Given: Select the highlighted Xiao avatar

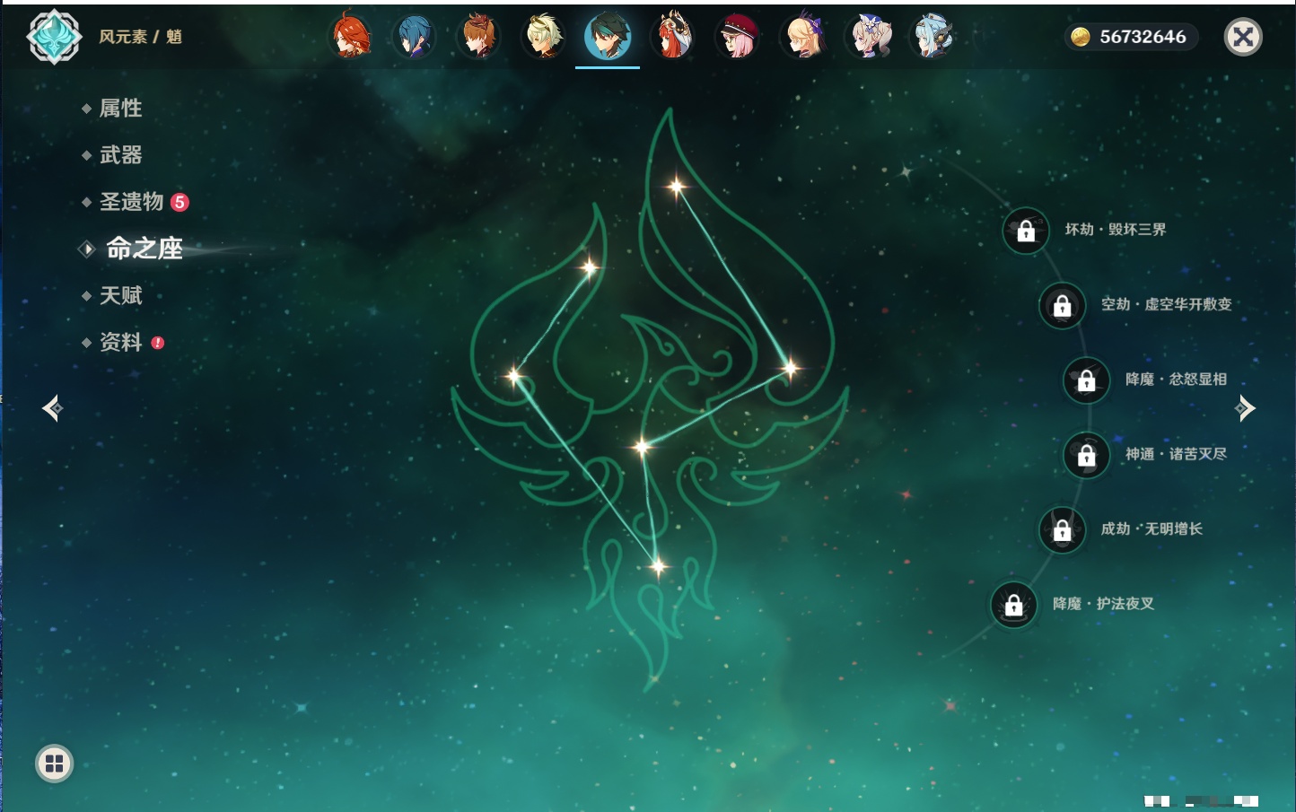Looking at the screenshot, I should pos(608,37).
